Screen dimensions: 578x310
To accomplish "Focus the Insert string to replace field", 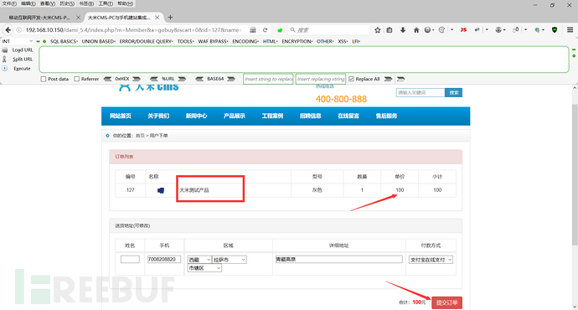I will tap(268, 79).
